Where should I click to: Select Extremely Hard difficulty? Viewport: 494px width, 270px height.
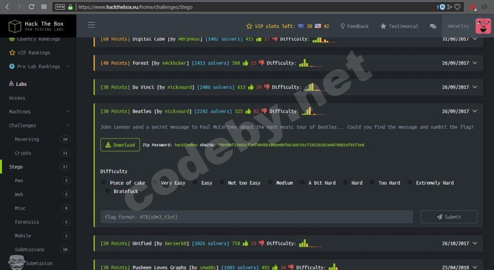[x=410, y=182]
